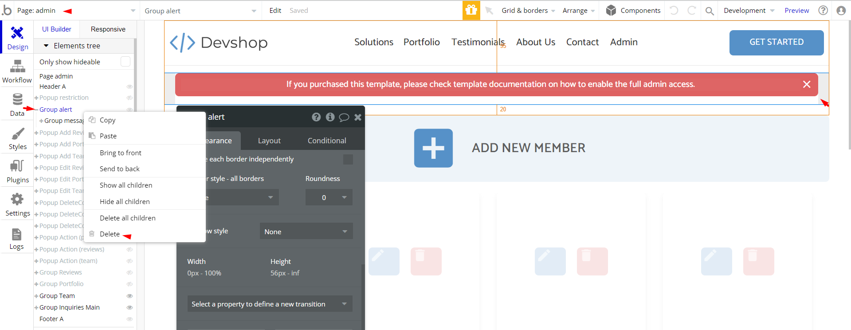The image size is (851, 330).
Task: Open the search magnifier icon
Action: [x=710, y=11]
